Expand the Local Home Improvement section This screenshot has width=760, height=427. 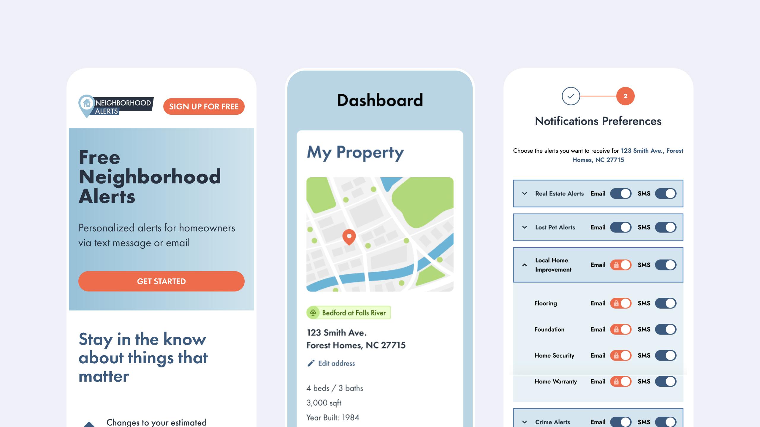point(525,265)
